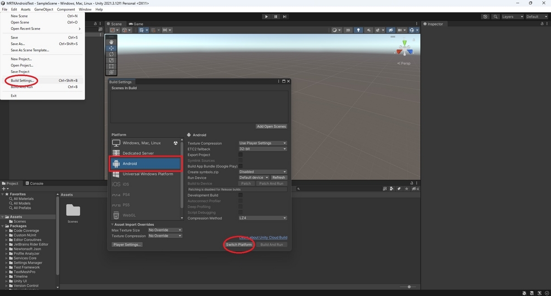The image size is (551, 296).
Task: Toggle scene lighting
Action: tap(358, 30)
